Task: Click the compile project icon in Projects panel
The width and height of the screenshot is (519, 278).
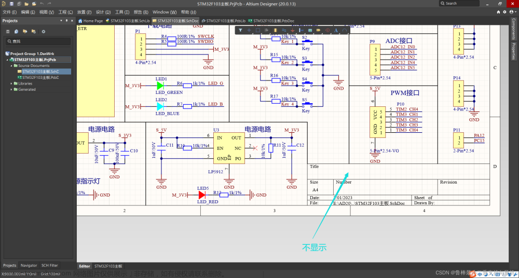Action: pos(16,32)
